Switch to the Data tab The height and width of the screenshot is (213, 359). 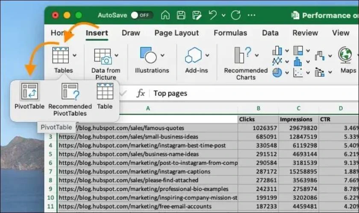(270, 33)
